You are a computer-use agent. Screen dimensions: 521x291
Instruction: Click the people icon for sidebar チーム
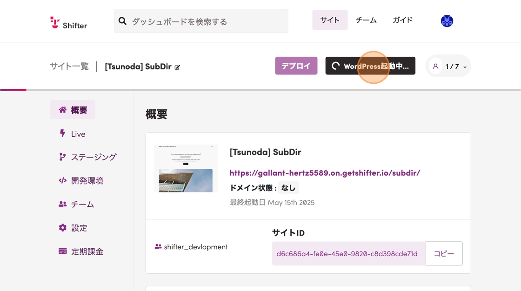(62, 204)
